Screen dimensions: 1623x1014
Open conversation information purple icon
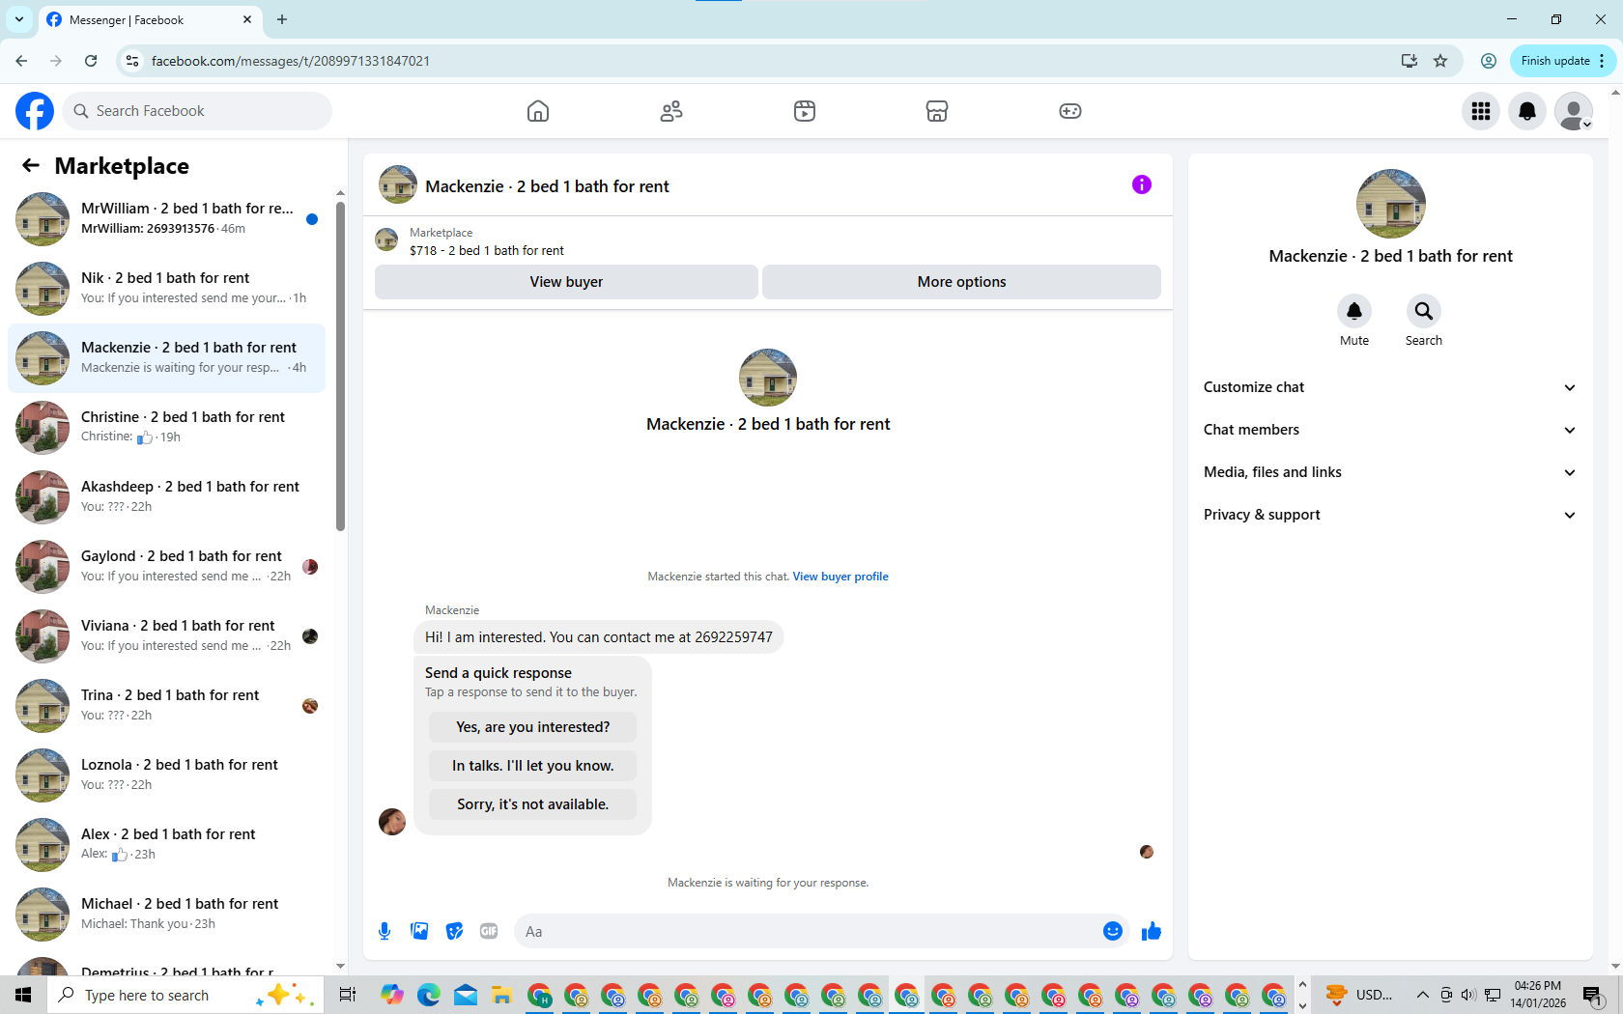click(x=1142, y=184)
